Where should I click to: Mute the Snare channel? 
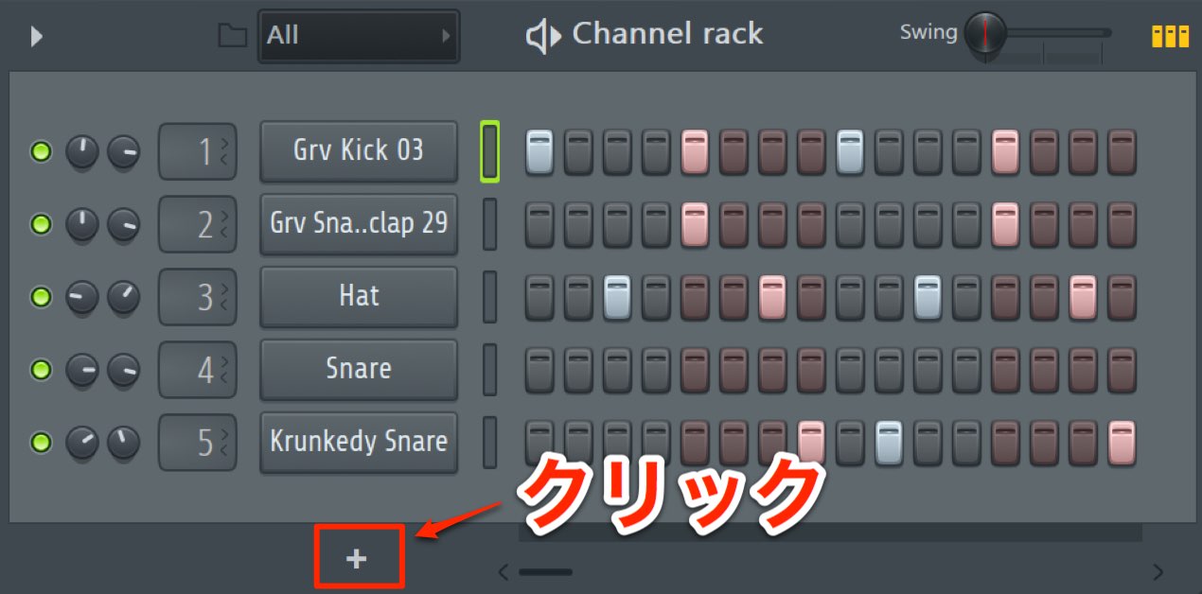tap(41, 369)
